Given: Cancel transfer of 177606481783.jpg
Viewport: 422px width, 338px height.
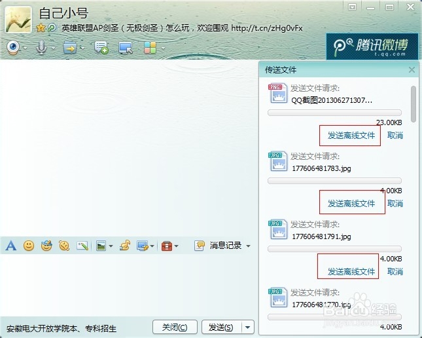Looking at the screenshot, I should [x=395, y=204].
